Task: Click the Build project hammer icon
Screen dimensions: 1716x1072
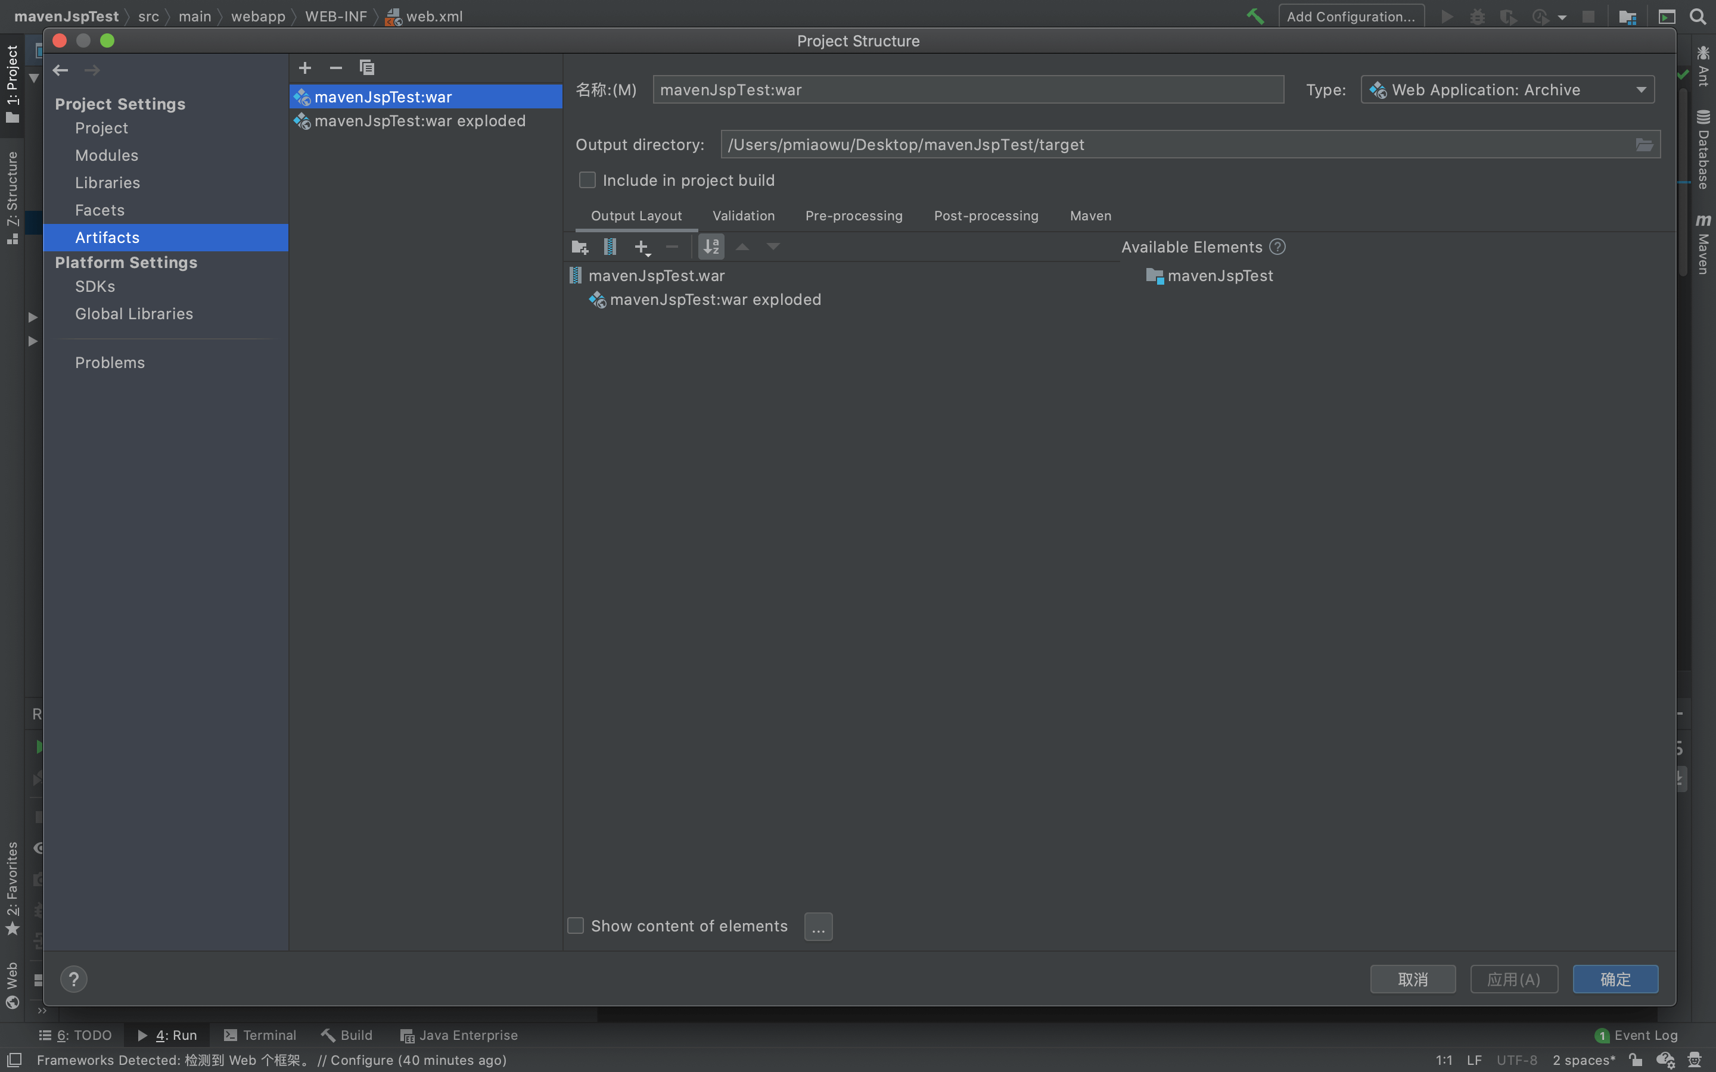Action: tap(1255, 16)
